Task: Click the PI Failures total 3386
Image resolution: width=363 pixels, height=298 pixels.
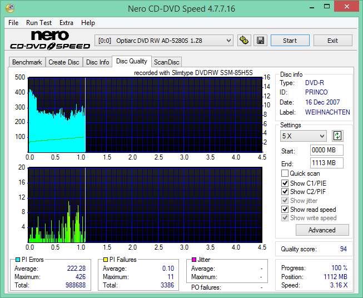Action: pyautogui.click(x=167, y=285)
